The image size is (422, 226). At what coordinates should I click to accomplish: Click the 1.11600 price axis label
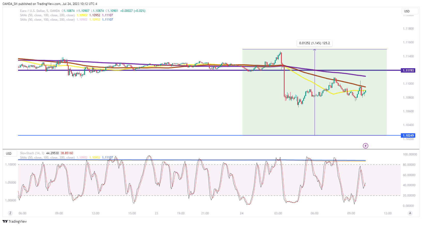tap(408, 42)
